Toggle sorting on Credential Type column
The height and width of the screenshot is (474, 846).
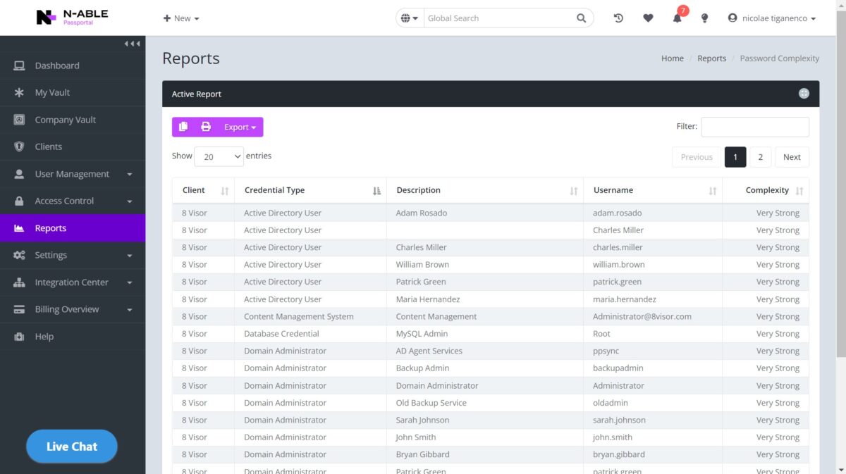pos(376,191)
